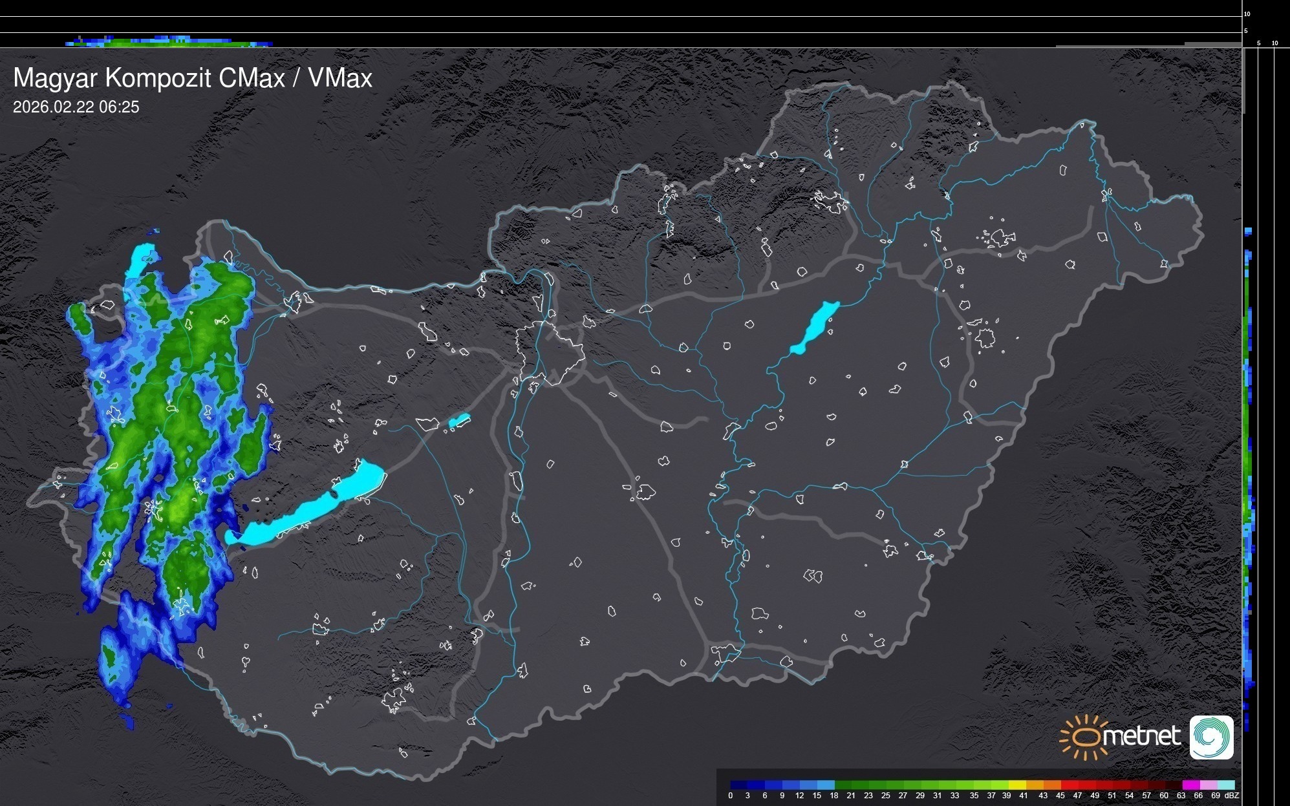Click the top VMax cross-section echo strip
The image size is (1290, 806).
[168, 42]
